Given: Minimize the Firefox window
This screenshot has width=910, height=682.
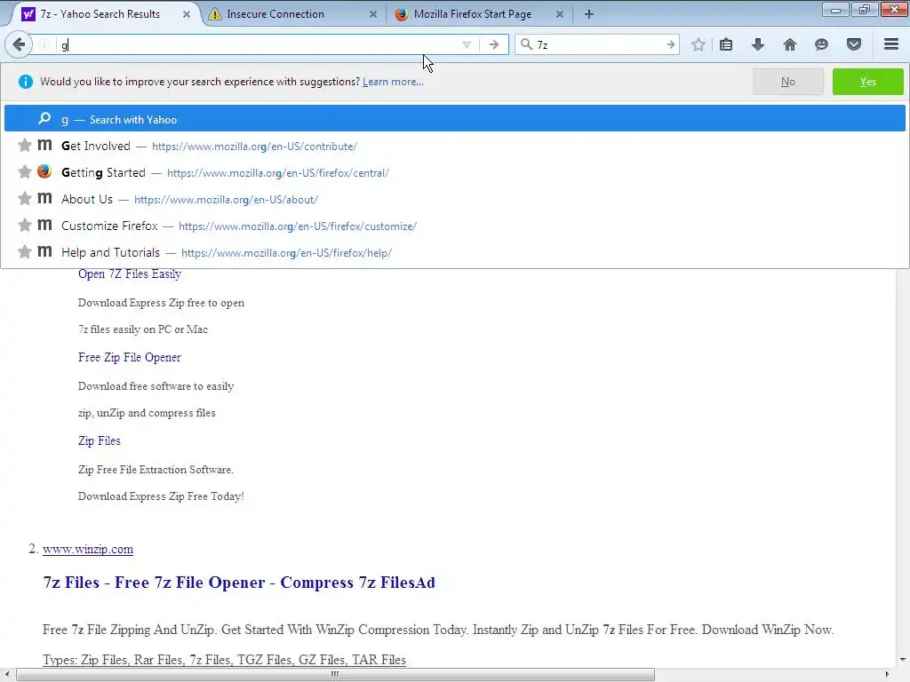Looking at the screenshot, I should click(x=835, y=9).
